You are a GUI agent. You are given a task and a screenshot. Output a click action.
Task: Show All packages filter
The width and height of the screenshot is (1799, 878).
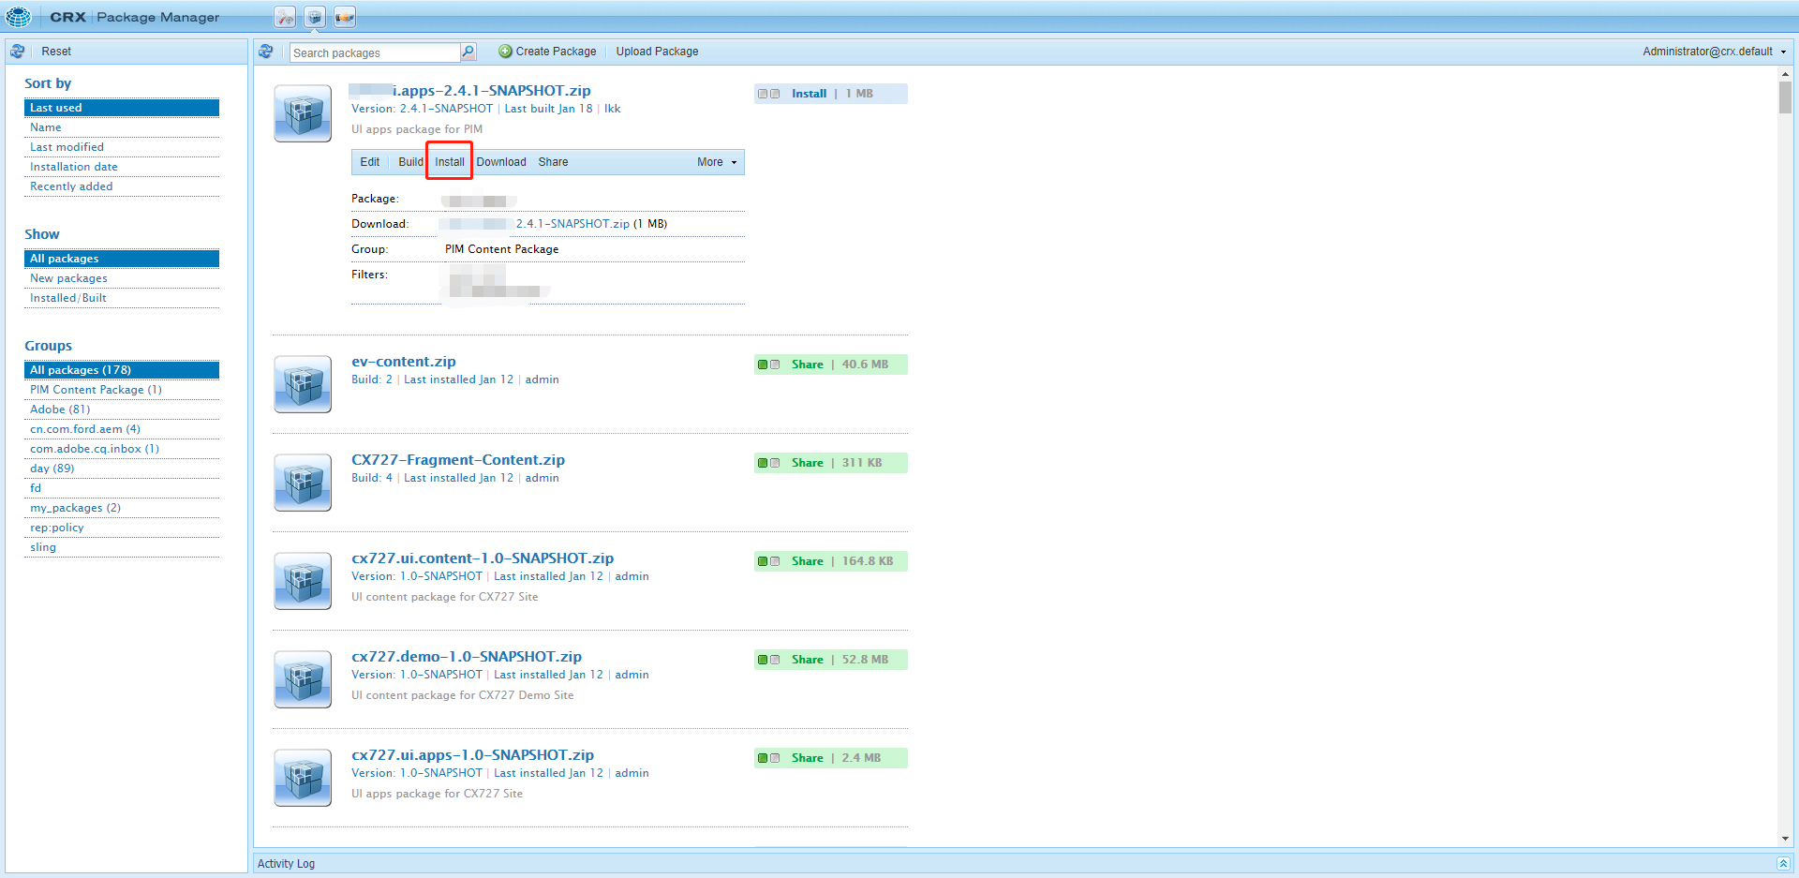[x=122, y=259]
